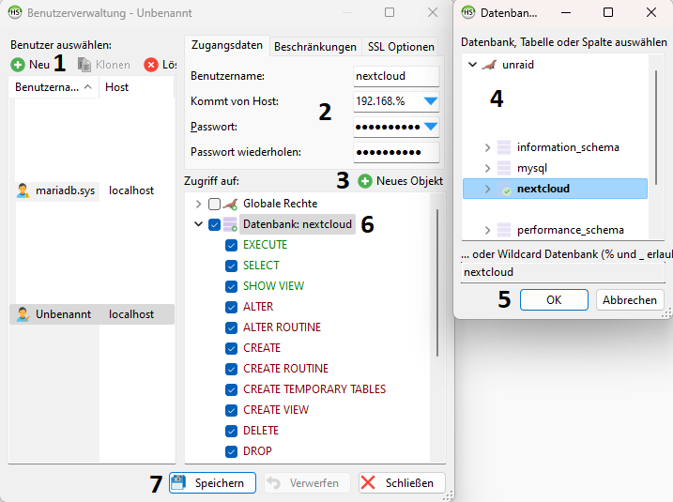Click HeidiSQL logo in Benutzerverwaltung title bar
This screenshot has height=502, width=673.
click(x=15, y=12)
